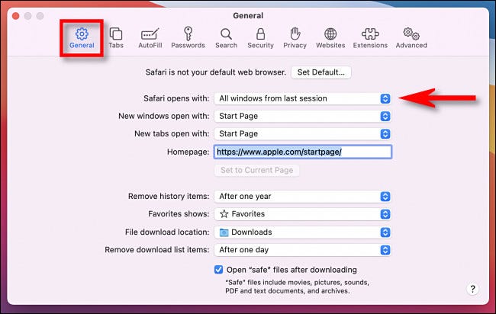496x314 pixels.
Task: Click the Homepage URL field
Action: [x=303, y=152]
